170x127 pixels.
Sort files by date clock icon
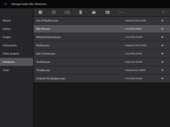tap(67, 12)
